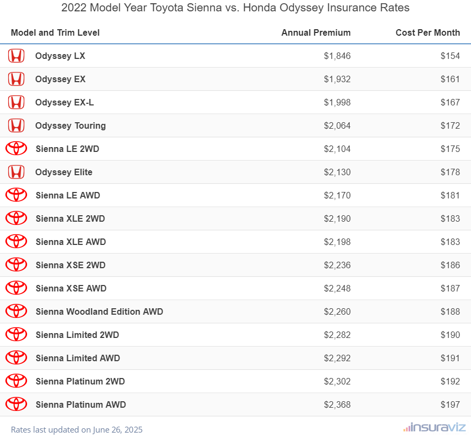Click the Toyota logo beside Sienna XLE 2WD
This screenshot has height=438, width=471.
[16, 218]
